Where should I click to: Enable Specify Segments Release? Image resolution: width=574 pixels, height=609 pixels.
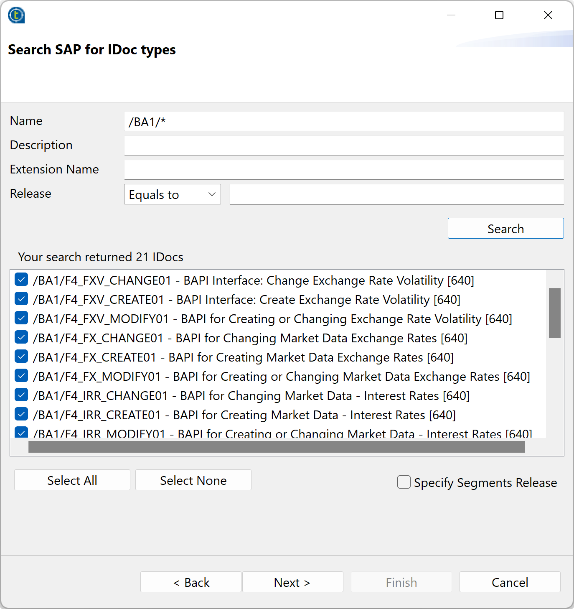click(x=404, y=482)
